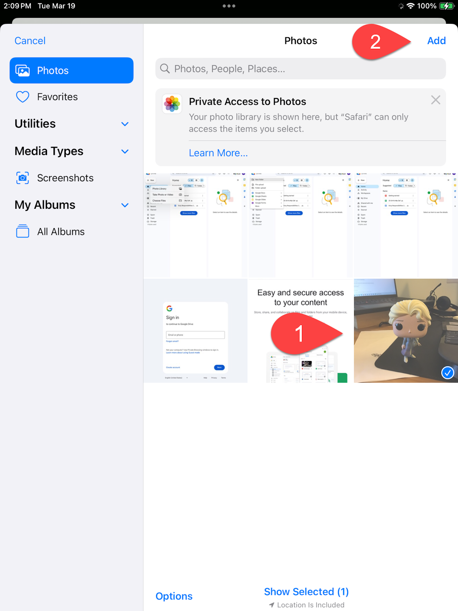Select the Photos sidebar item

coord(72,70)
